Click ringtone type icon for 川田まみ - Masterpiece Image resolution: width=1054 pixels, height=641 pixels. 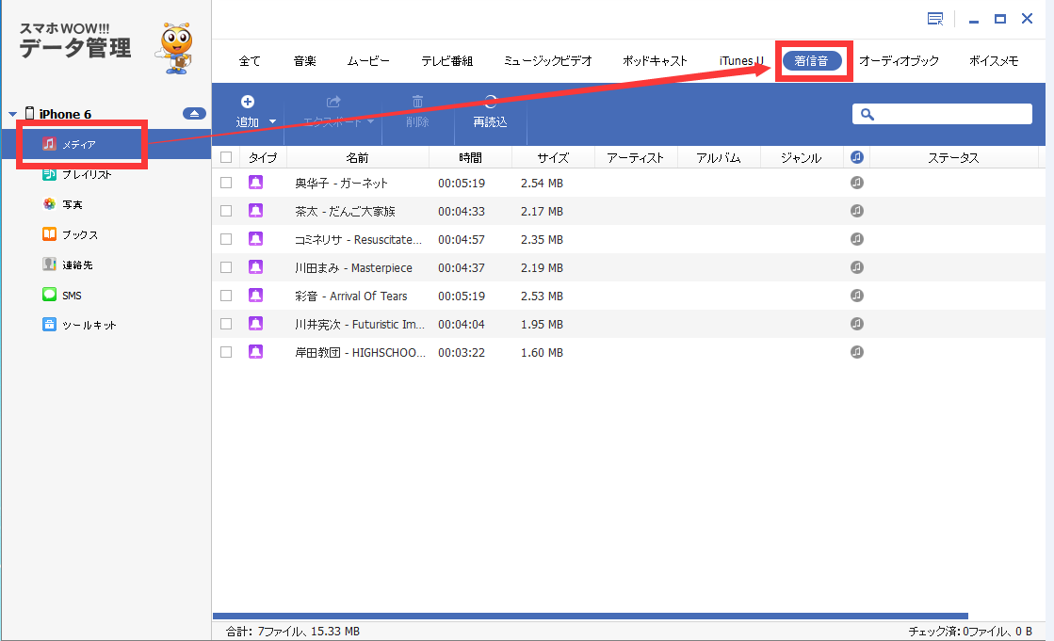point(255,266)
